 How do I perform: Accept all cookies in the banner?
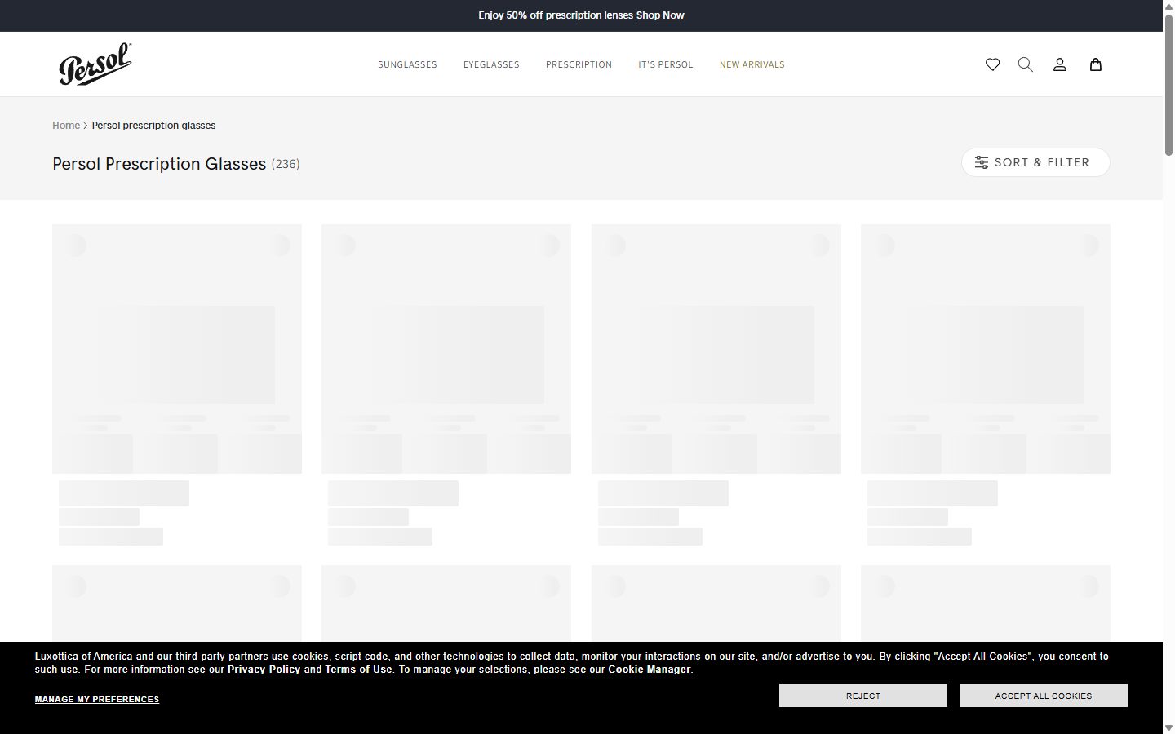click(1044, 696)
